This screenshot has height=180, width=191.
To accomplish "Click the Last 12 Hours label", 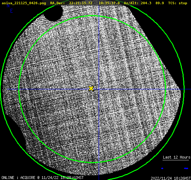I will click(177, 157).
